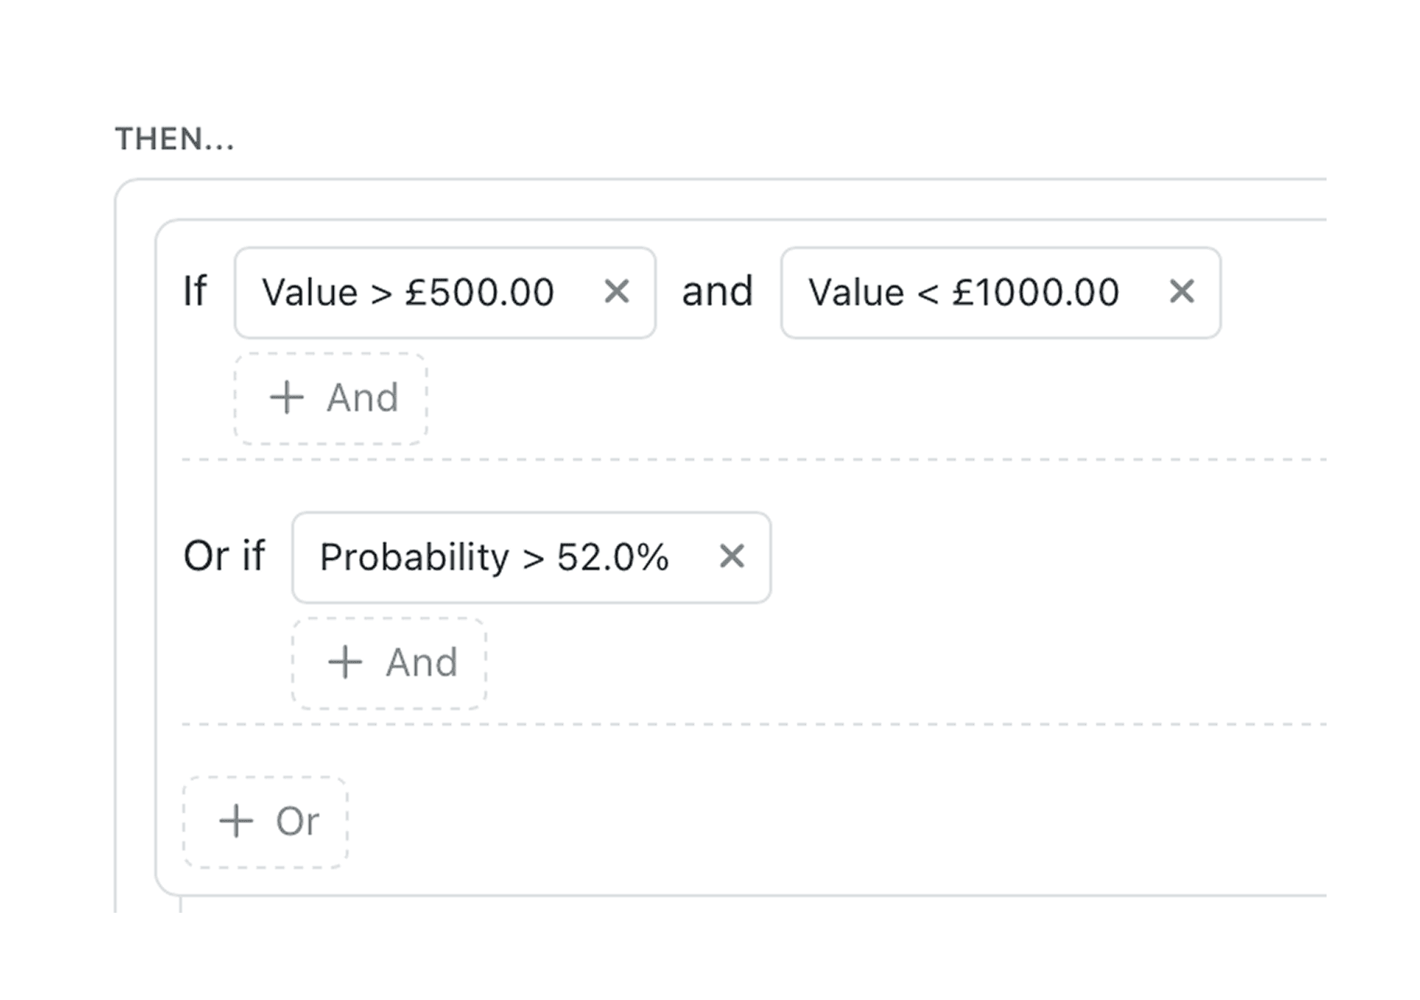Viewport: 1420px width, 1000px height.
Task: Click the plus icon beside And under Probability
Action: (x=345, y=662)
